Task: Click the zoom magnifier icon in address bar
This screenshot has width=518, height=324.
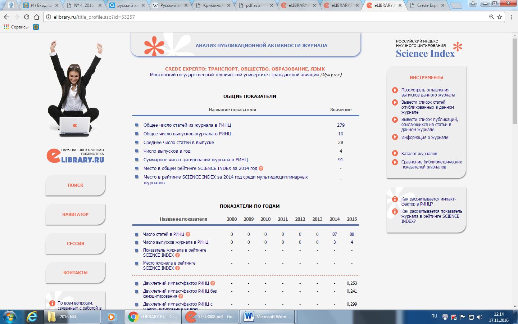Action: (491, 17)
